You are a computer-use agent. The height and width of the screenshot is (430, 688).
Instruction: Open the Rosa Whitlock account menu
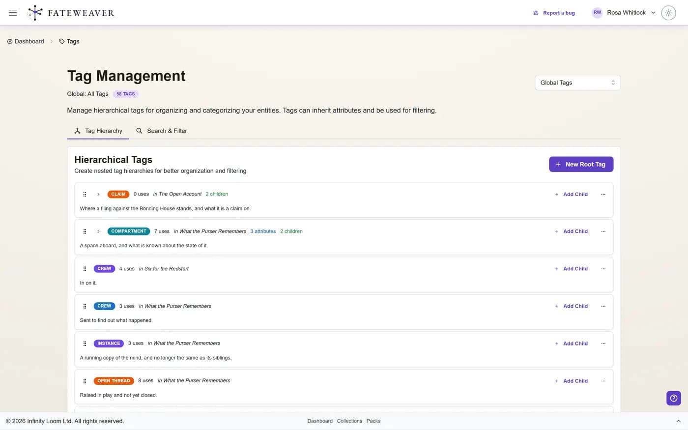point(624,13)
